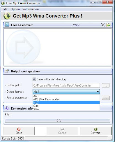This screenshot has height=142, width=115.
Task: Open the information menu
Action: [31, 9]
